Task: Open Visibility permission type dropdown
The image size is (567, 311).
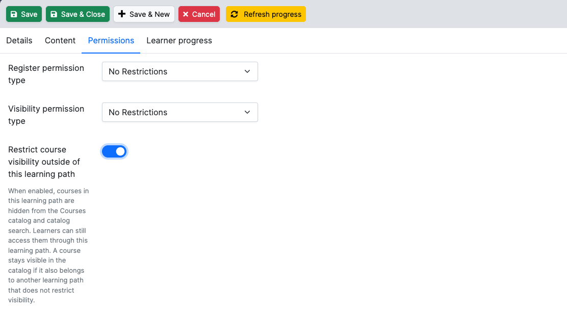Action: click(179, 112)
